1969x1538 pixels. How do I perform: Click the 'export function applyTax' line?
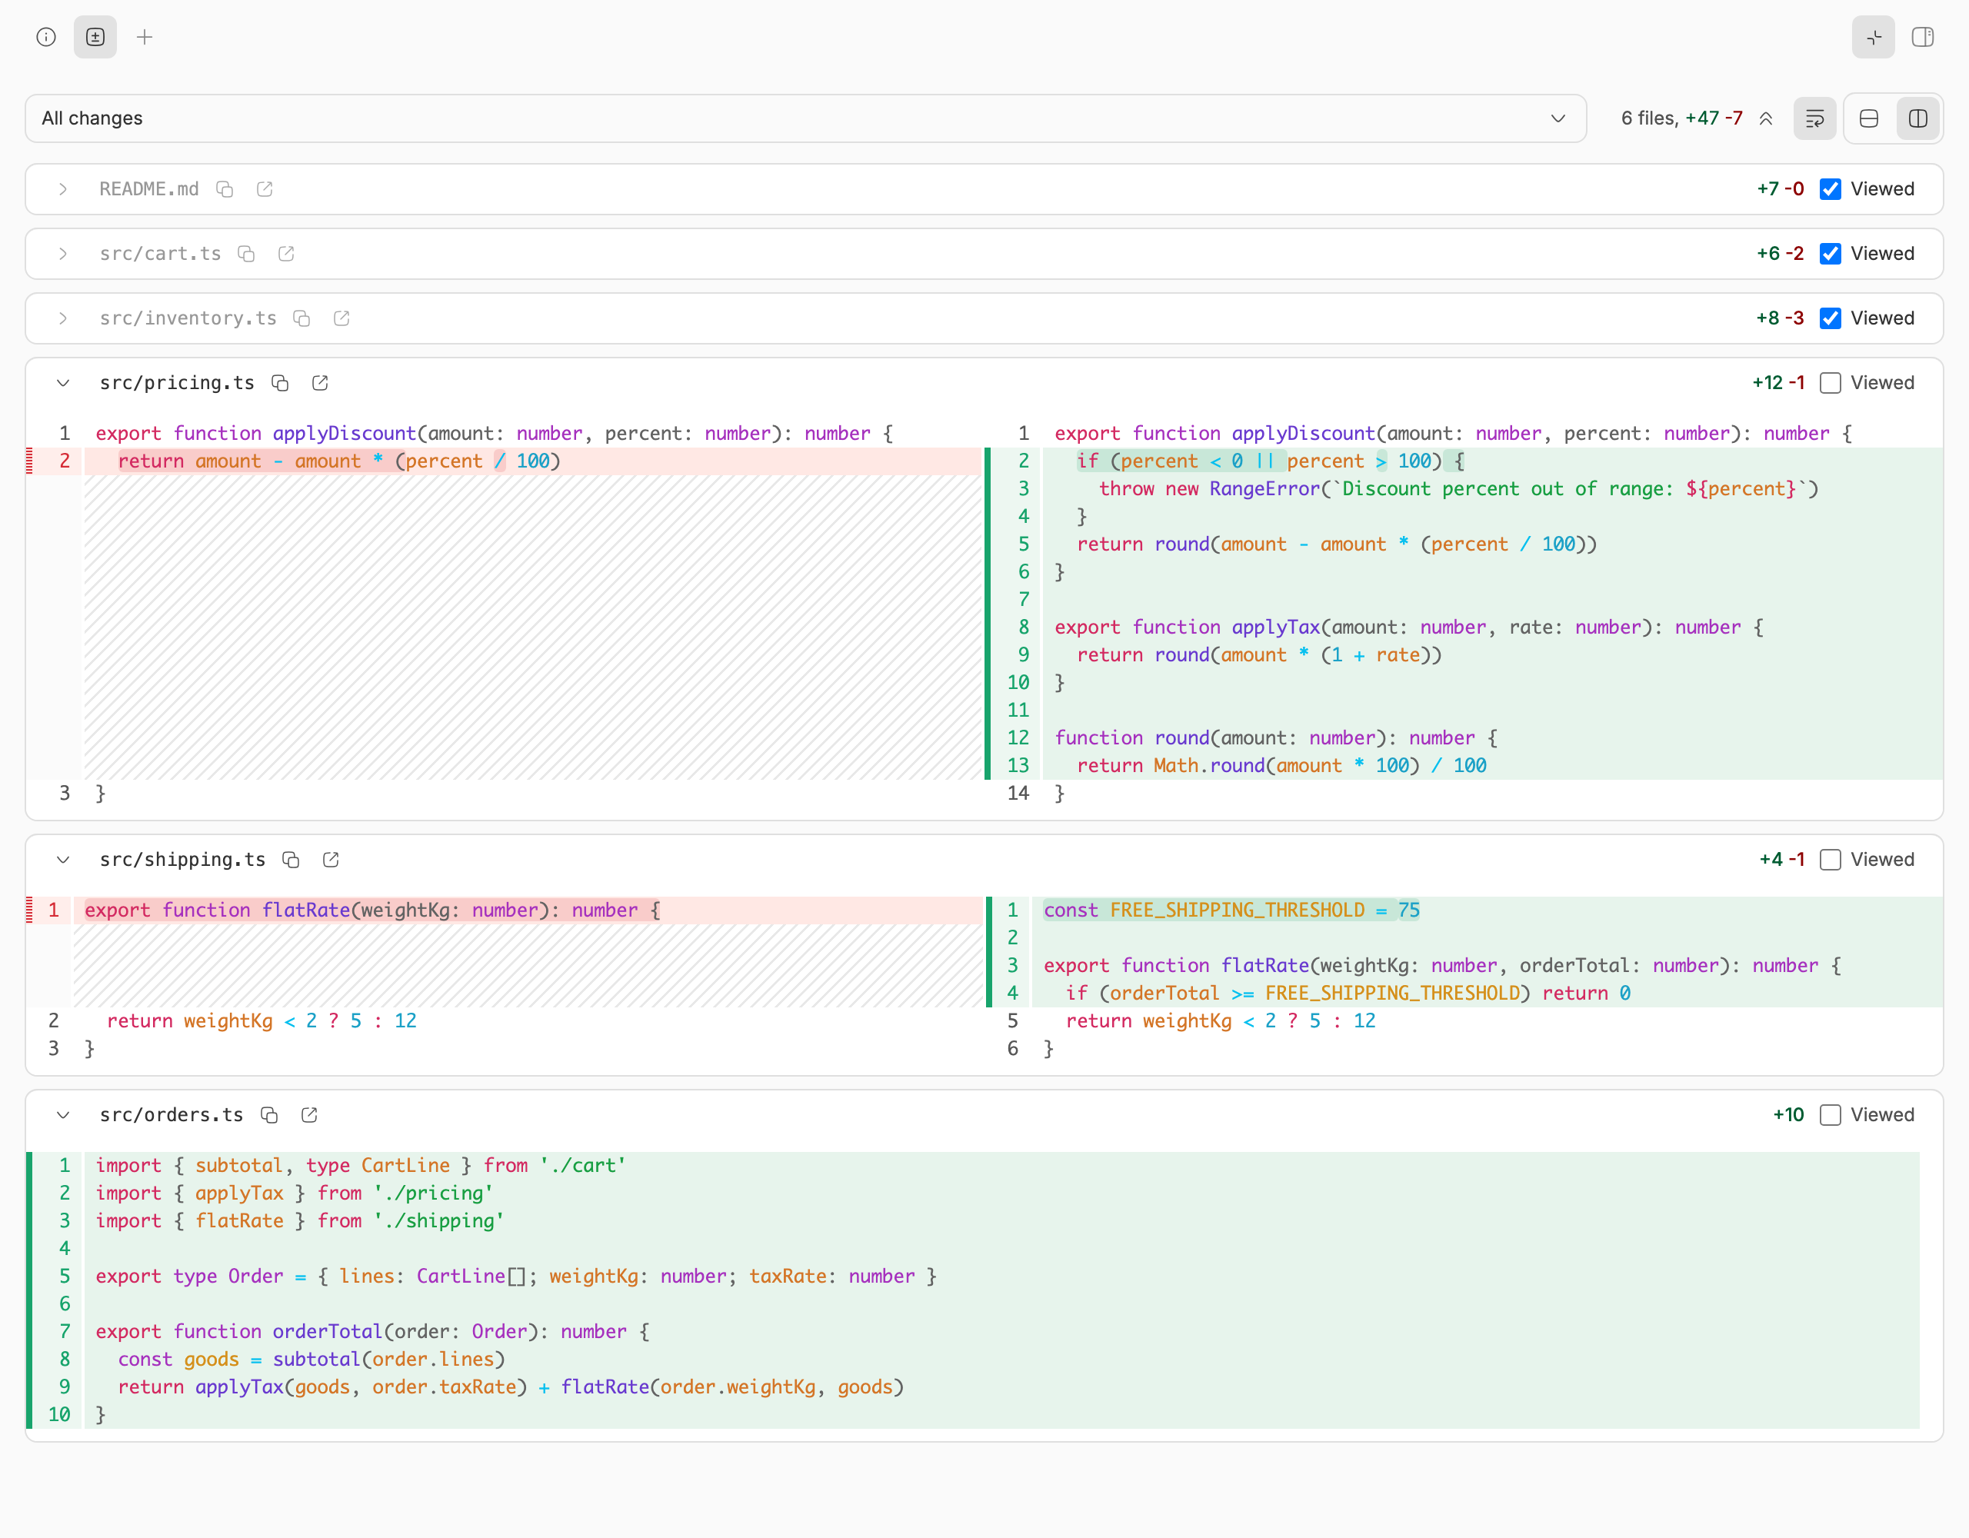1491,628
